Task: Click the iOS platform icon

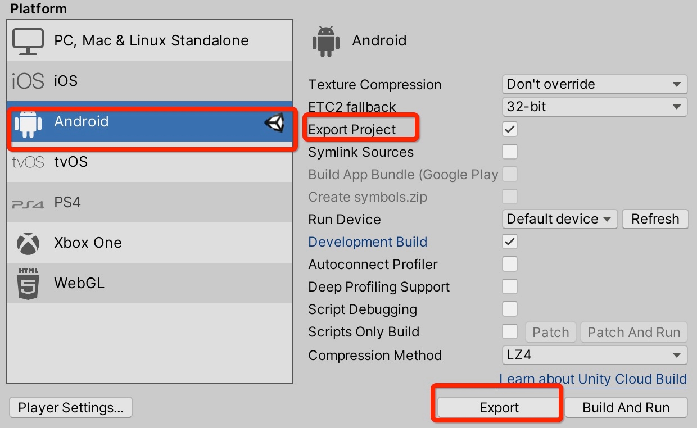Action: [x=28, y=81]
